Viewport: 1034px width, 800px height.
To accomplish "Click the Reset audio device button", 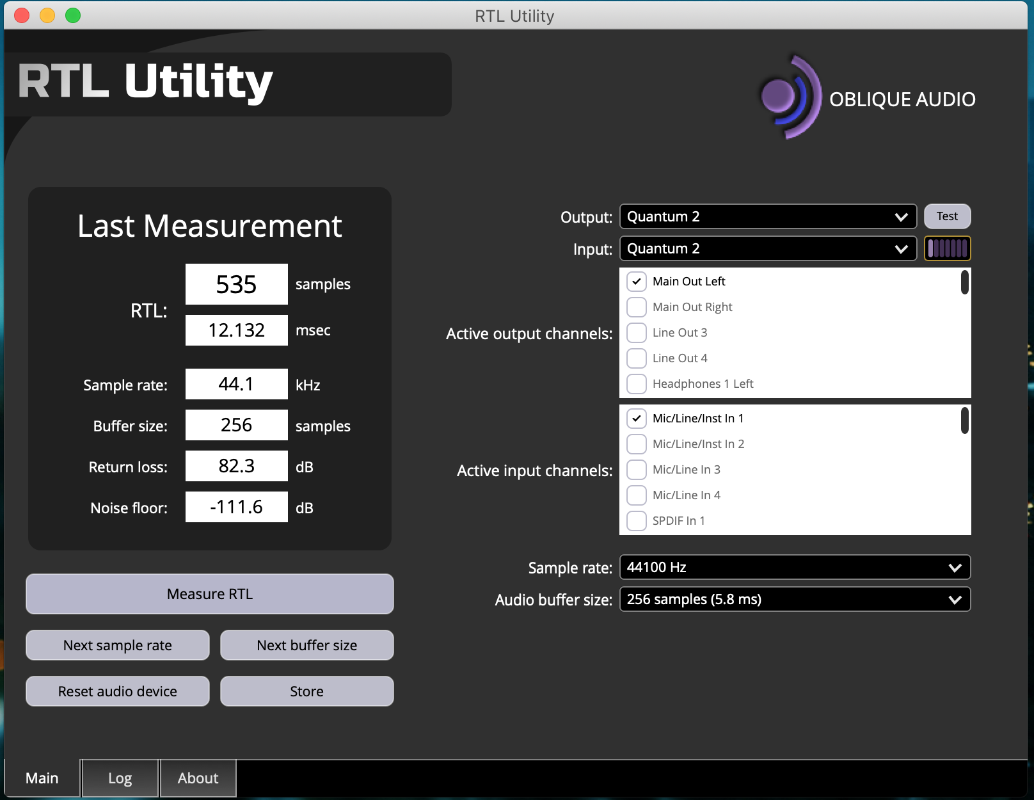I will pos(118,691).
